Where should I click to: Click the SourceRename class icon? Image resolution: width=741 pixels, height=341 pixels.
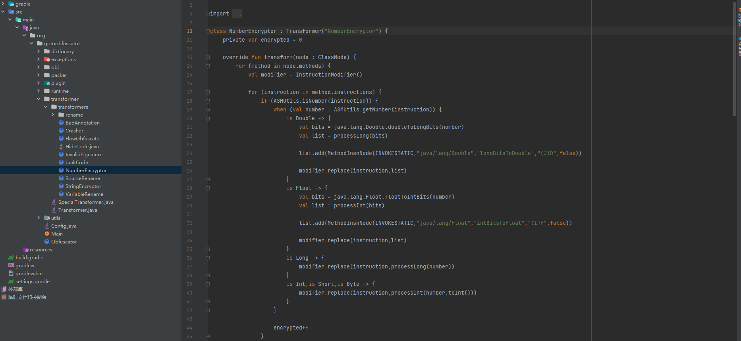tap(61, 178)
